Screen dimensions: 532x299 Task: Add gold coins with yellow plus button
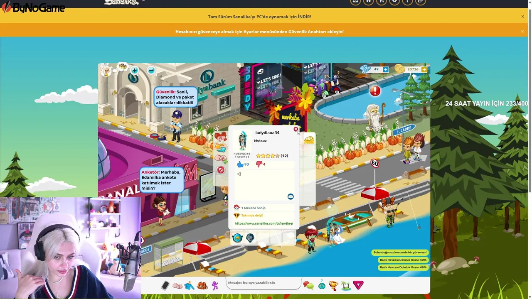(424, 69)
